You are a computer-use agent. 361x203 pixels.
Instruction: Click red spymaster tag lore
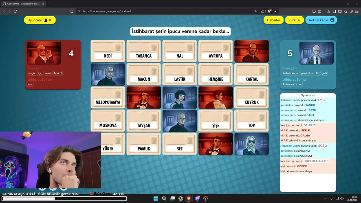click(30, 84)
